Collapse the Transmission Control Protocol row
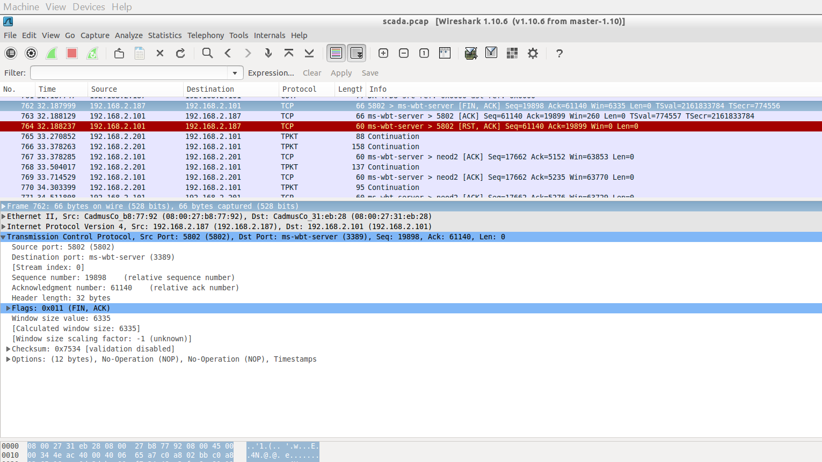822x462 pixels. (4, 237)
